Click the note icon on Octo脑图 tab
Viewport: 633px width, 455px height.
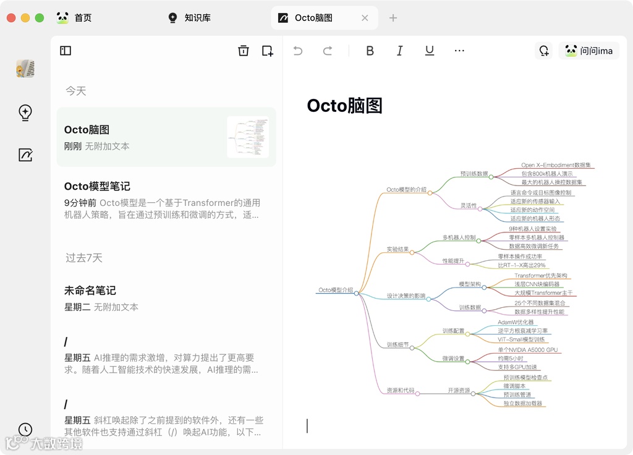coord(283,18)
